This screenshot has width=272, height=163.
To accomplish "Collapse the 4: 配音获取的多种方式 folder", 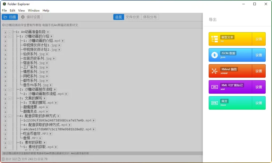I will pyautogui.click(x=10, y=116).
